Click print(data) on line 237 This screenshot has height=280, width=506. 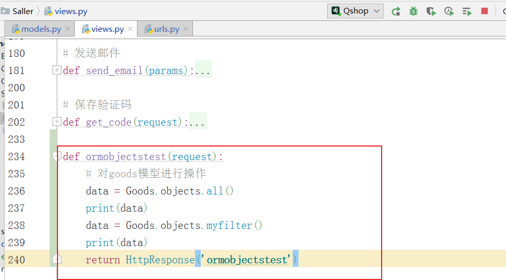(117, 209)
